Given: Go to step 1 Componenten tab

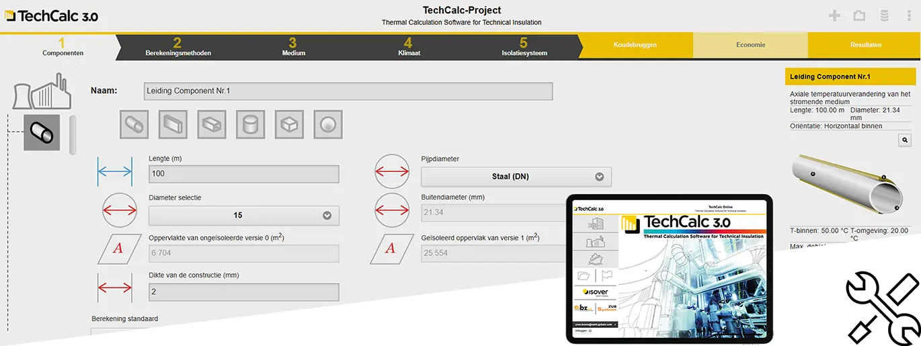Looking at the screenshot, I should 63,47.
